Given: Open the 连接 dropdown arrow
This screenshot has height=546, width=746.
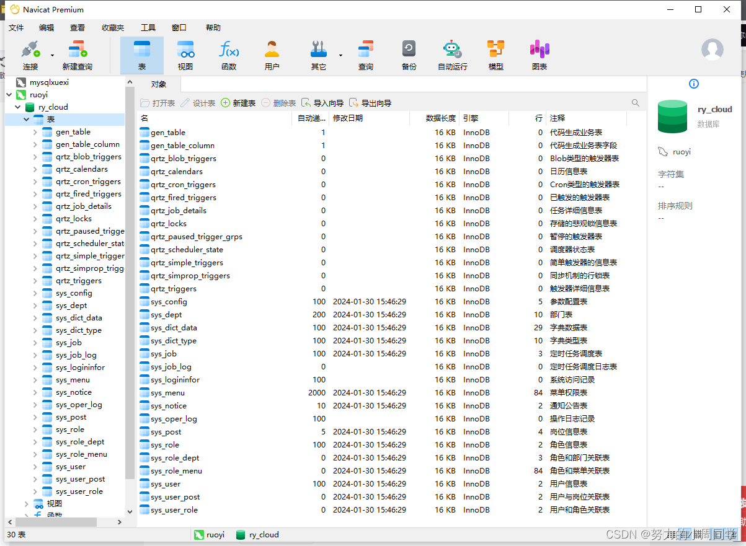Looking at the screenshot, I should click(52, 55).
